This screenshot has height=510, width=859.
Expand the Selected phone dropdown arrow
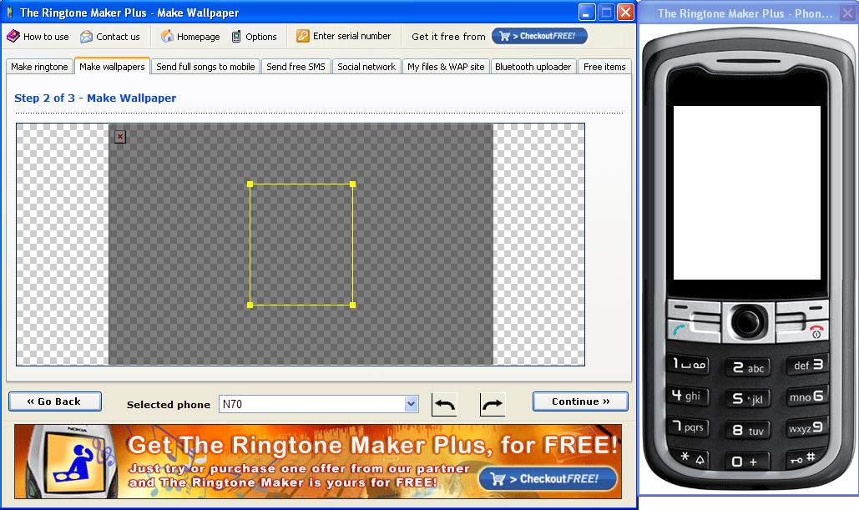pos(412,404)
